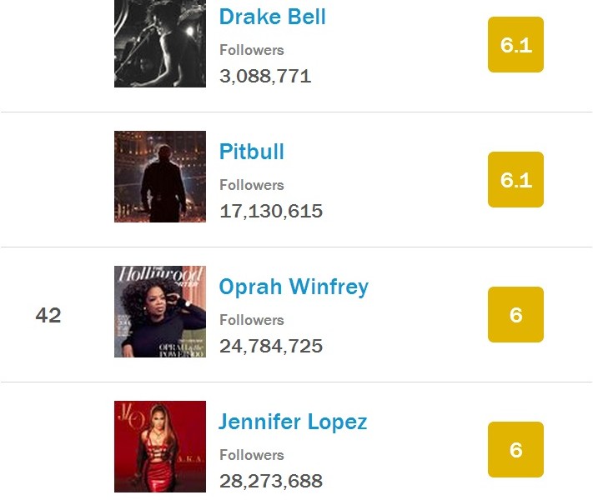Click Jennifer Lopez's follower count 28,273,688
This screenshot has height=500, width=593.
click(271, 481)
